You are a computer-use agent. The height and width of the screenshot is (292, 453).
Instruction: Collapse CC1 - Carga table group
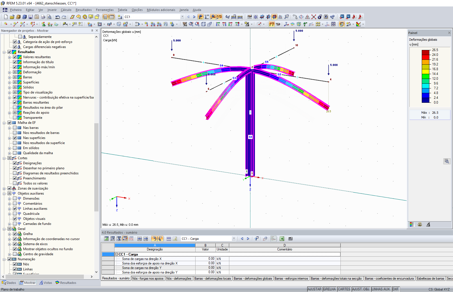pyautogui.click(x=116, y=254)
